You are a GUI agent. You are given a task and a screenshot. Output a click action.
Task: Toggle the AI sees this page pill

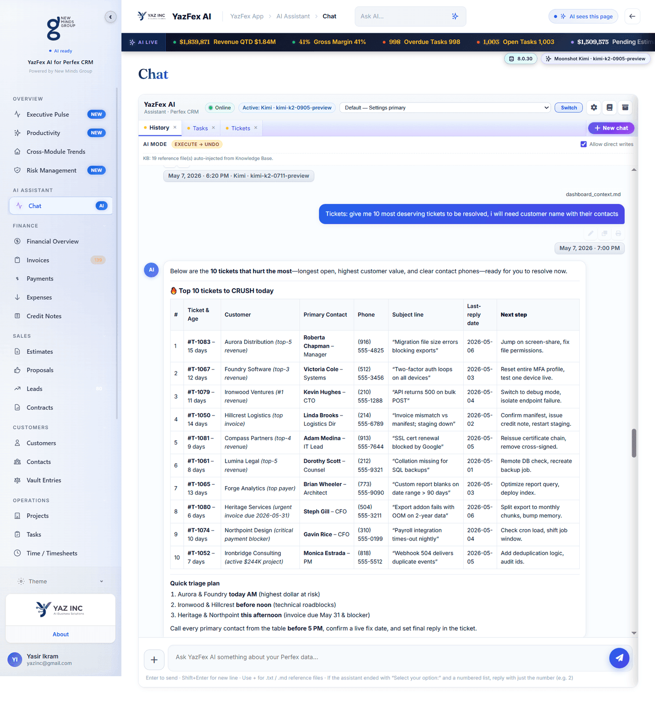pos(583,16)
